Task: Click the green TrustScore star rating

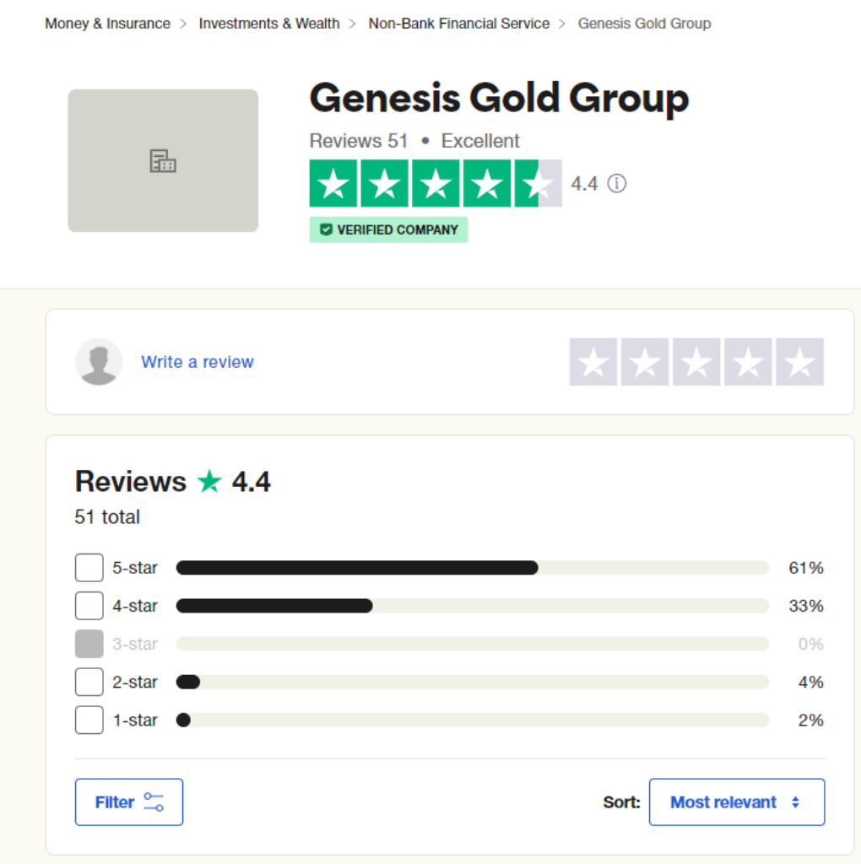Action: tap(435, 183)
